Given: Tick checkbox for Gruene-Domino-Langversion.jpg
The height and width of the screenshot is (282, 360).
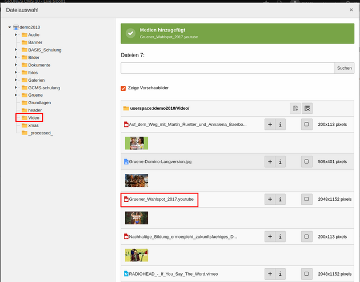Looking at the screenshot, I should (306, 161).
